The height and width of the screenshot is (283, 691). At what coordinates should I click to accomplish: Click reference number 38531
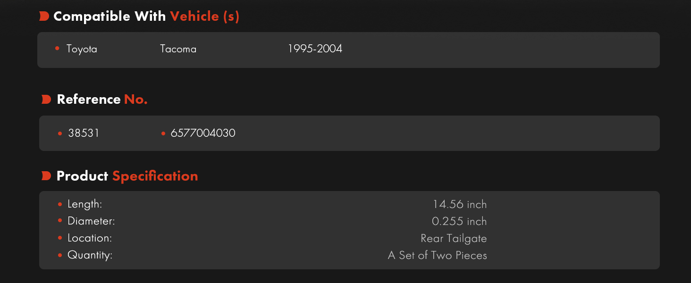[84, 133]
